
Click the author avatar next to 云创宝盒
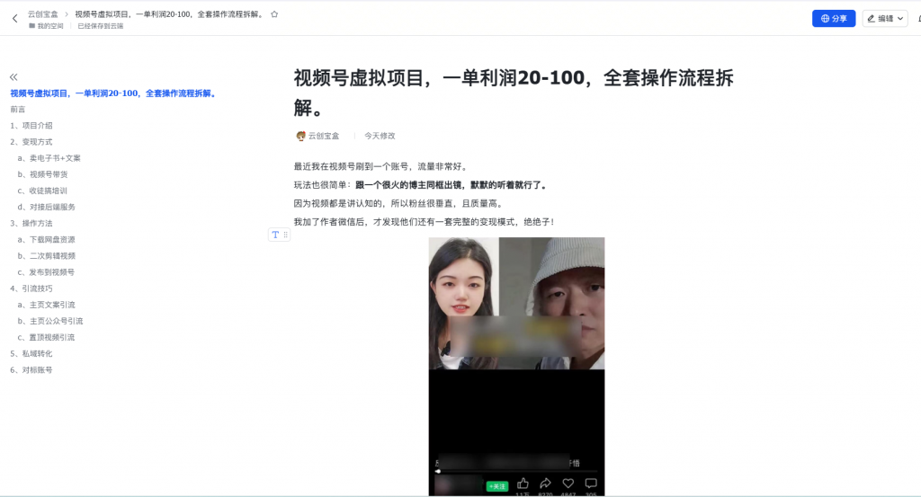point(300,136)
